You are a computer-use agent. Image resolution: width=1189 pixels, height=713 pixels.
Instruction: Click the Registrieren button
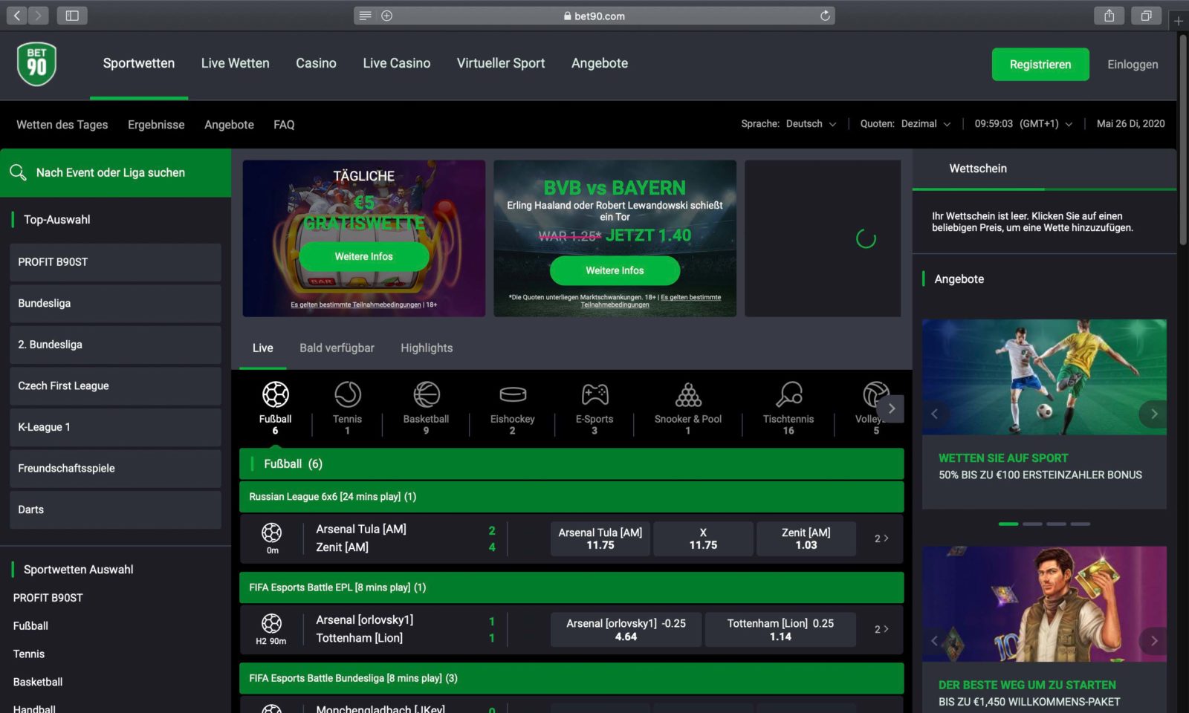1040,64
